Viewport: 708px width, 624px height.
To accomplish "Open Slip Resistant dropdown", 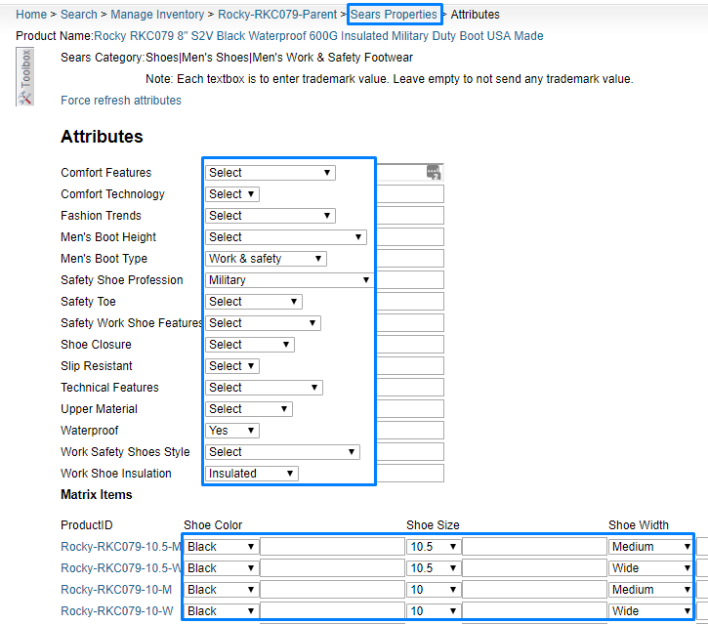I will click(232, 366).
